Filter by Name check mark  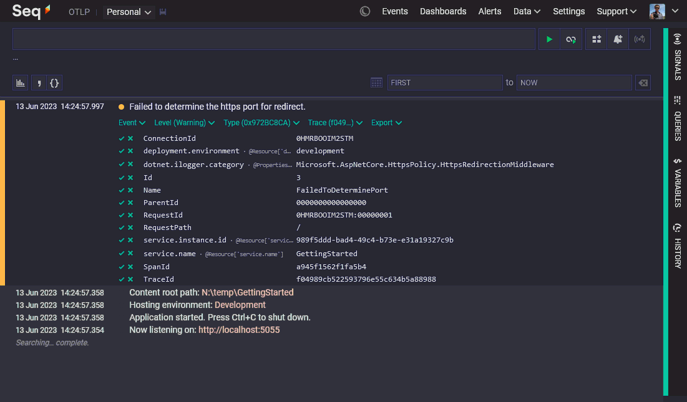(122, 190)
